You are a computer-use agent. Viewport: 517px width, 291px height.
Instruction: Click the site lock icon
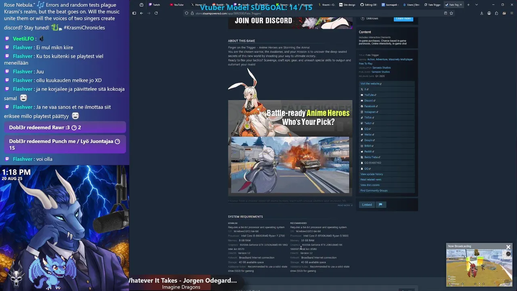[x=192, y=13]
